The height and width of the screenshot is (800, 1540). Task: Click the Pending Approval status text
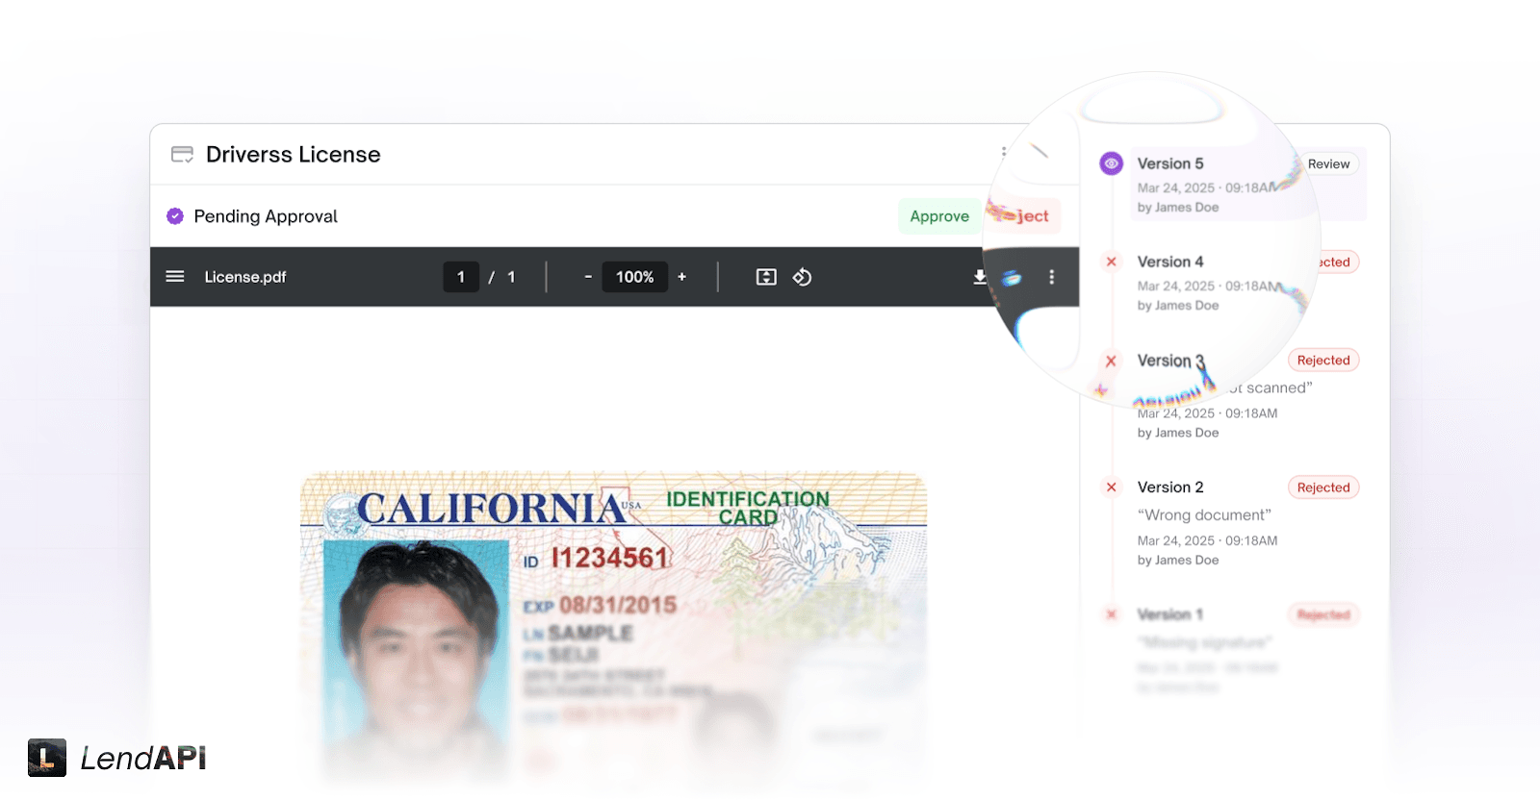[x=266, y=216]
